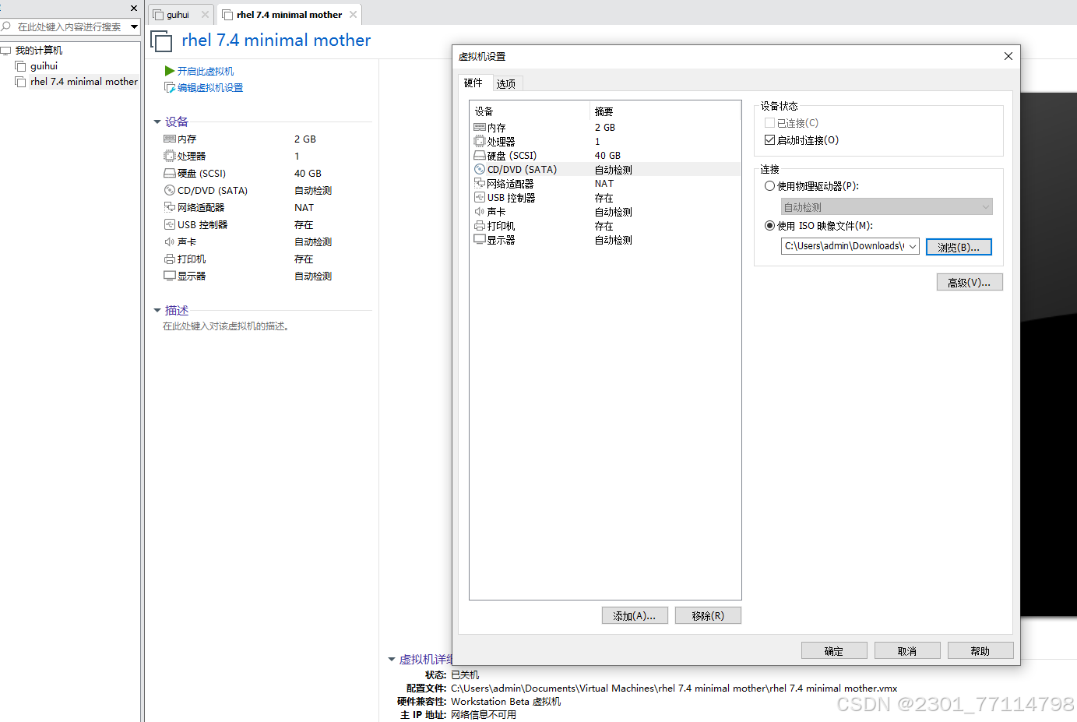This screenshot has width=1077, height=722.
Task: Collapse the 设备 section in main window
Action: point(157,122)
